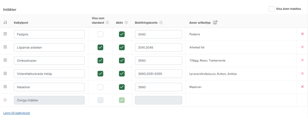Click the Intäkter section heading
Image resolution: width=308 pixels, height=118 pixels.
pos(10,10)
